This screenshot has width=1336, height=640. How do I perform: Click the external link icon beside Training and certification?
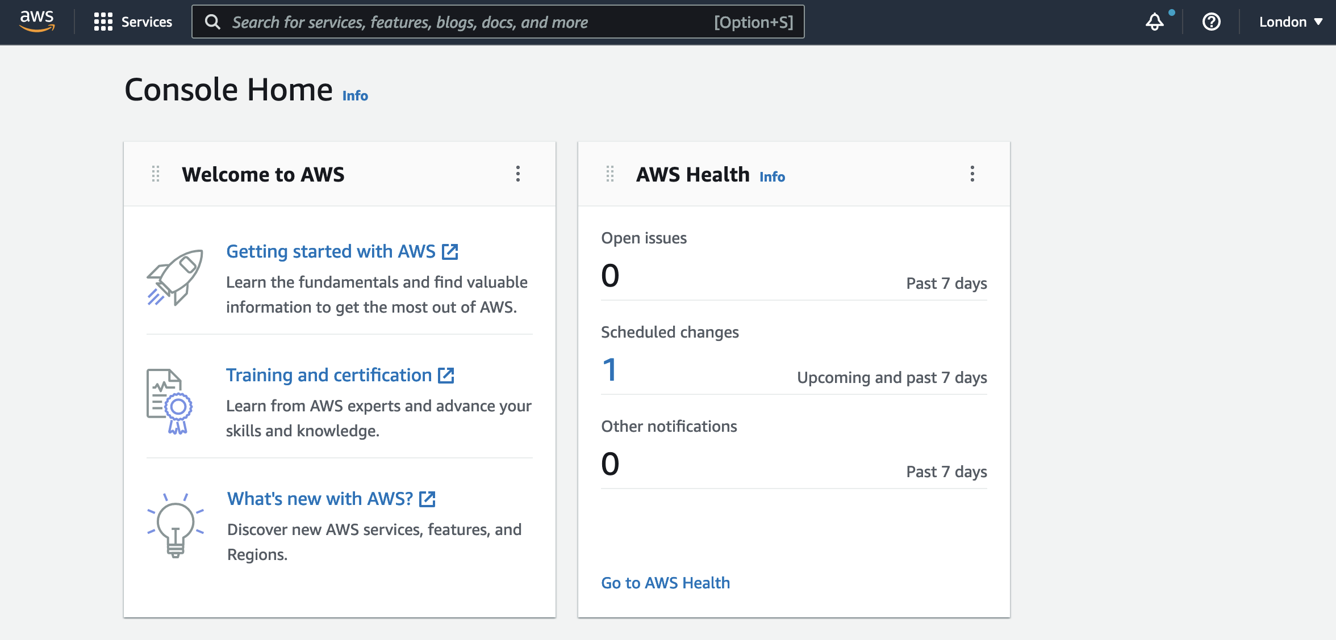[x=446, y=375]
